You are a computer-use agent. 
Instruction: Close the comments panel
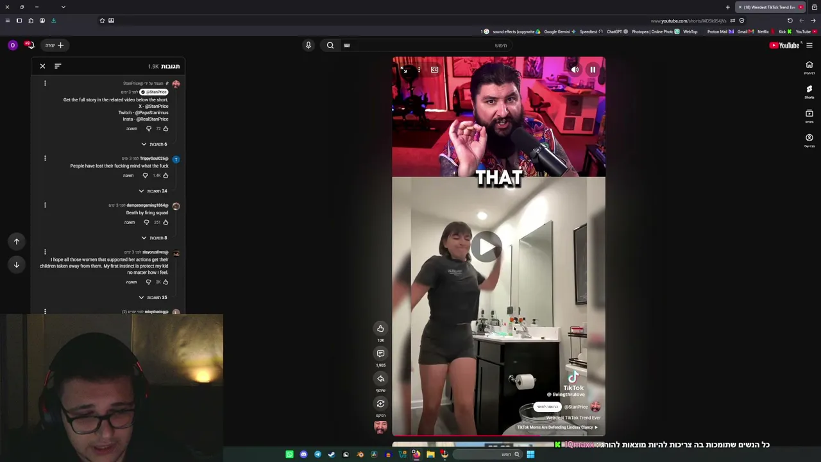tap(42, 66)
